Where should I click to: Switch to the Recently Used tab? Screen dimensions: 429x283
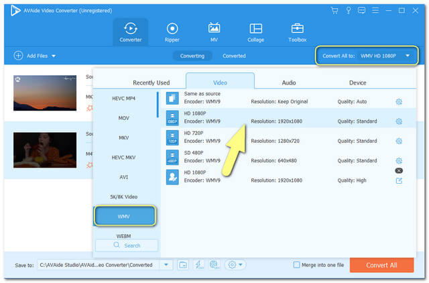[x=151, y=82]
